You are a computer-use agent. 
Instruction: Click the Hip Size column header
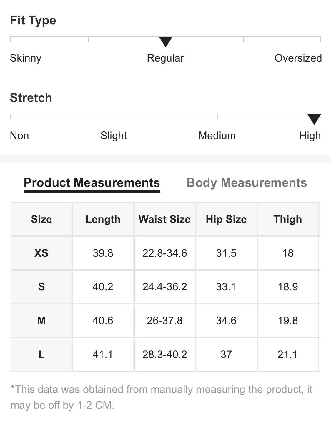pyautogui.click(x=226, y=219)
